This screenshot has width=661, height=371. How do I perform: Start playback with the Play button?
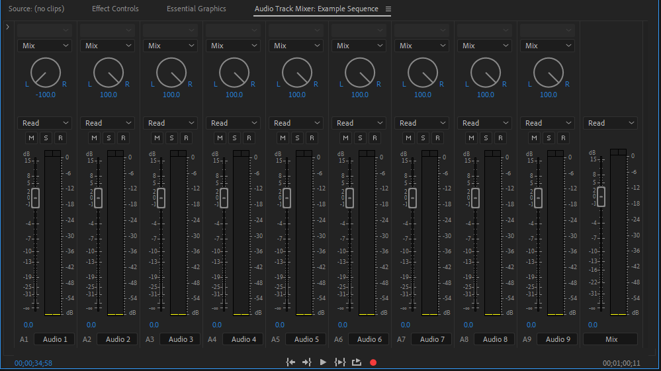coord(323,362)
